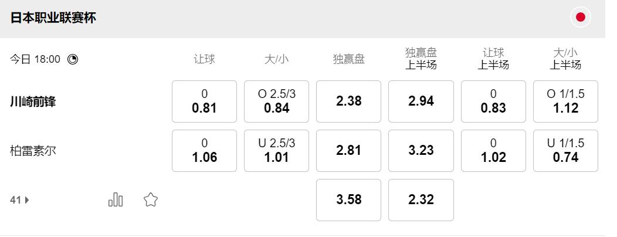Viewport: 617px width, 237px height.
Task: Open the match statistics bar chart icon
Action: coord(116,200)
